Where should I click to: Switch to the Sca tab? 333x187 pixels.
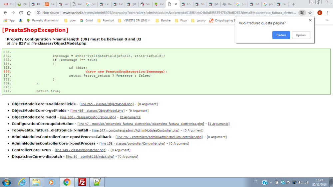coord(145,4)
